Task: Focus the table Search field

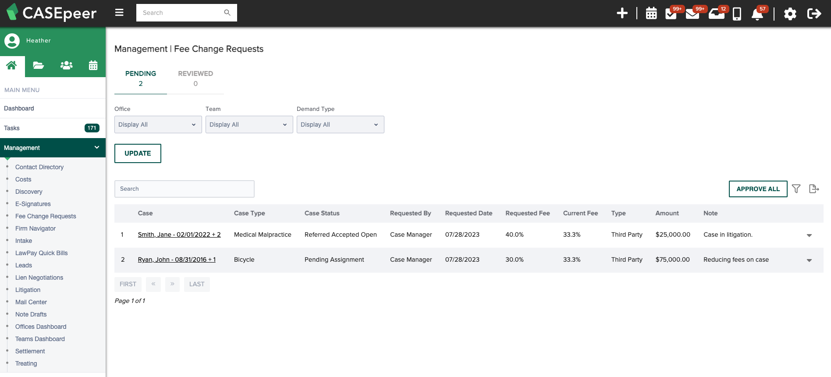Action: (x=185, y=189)
